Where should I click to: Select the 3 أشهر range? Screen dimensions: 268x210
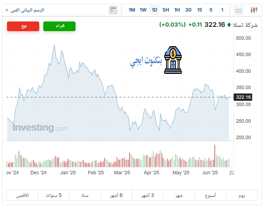pos(148,195)
